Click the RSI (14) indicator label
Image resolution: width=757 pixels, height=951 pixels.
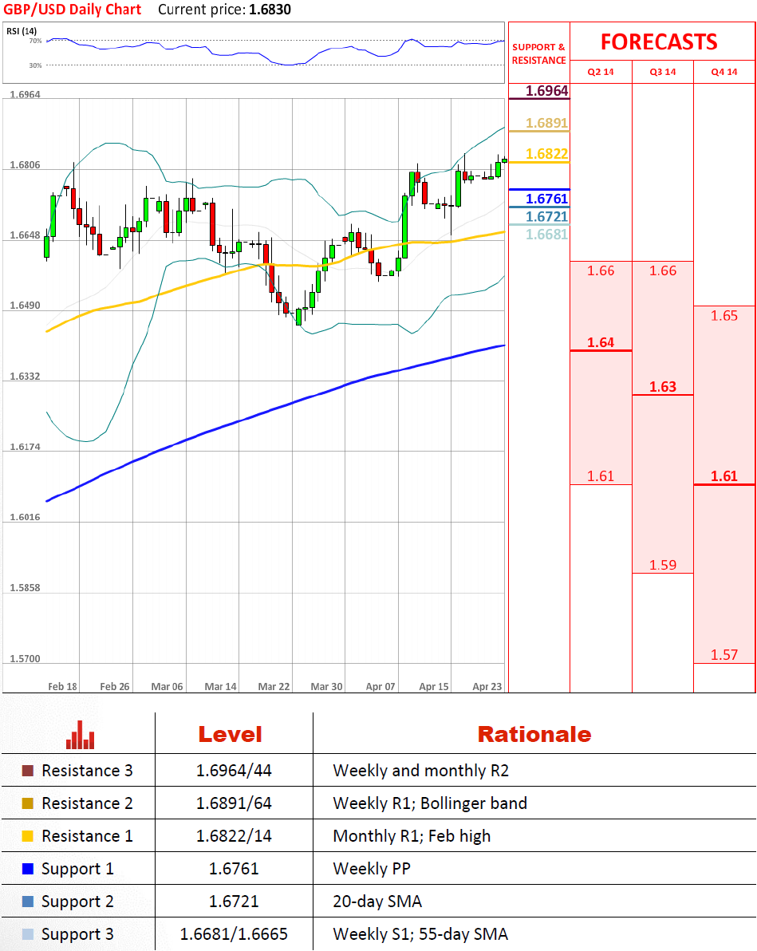pos(22,31)
